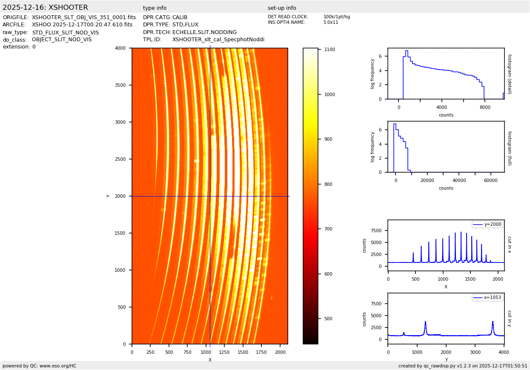Select the ORIGFILE filename XSHOOTER_SLT_OBJ_VIS_351_0001.fits
Viewport: 530px width, 370px height.
click(84, 17)
